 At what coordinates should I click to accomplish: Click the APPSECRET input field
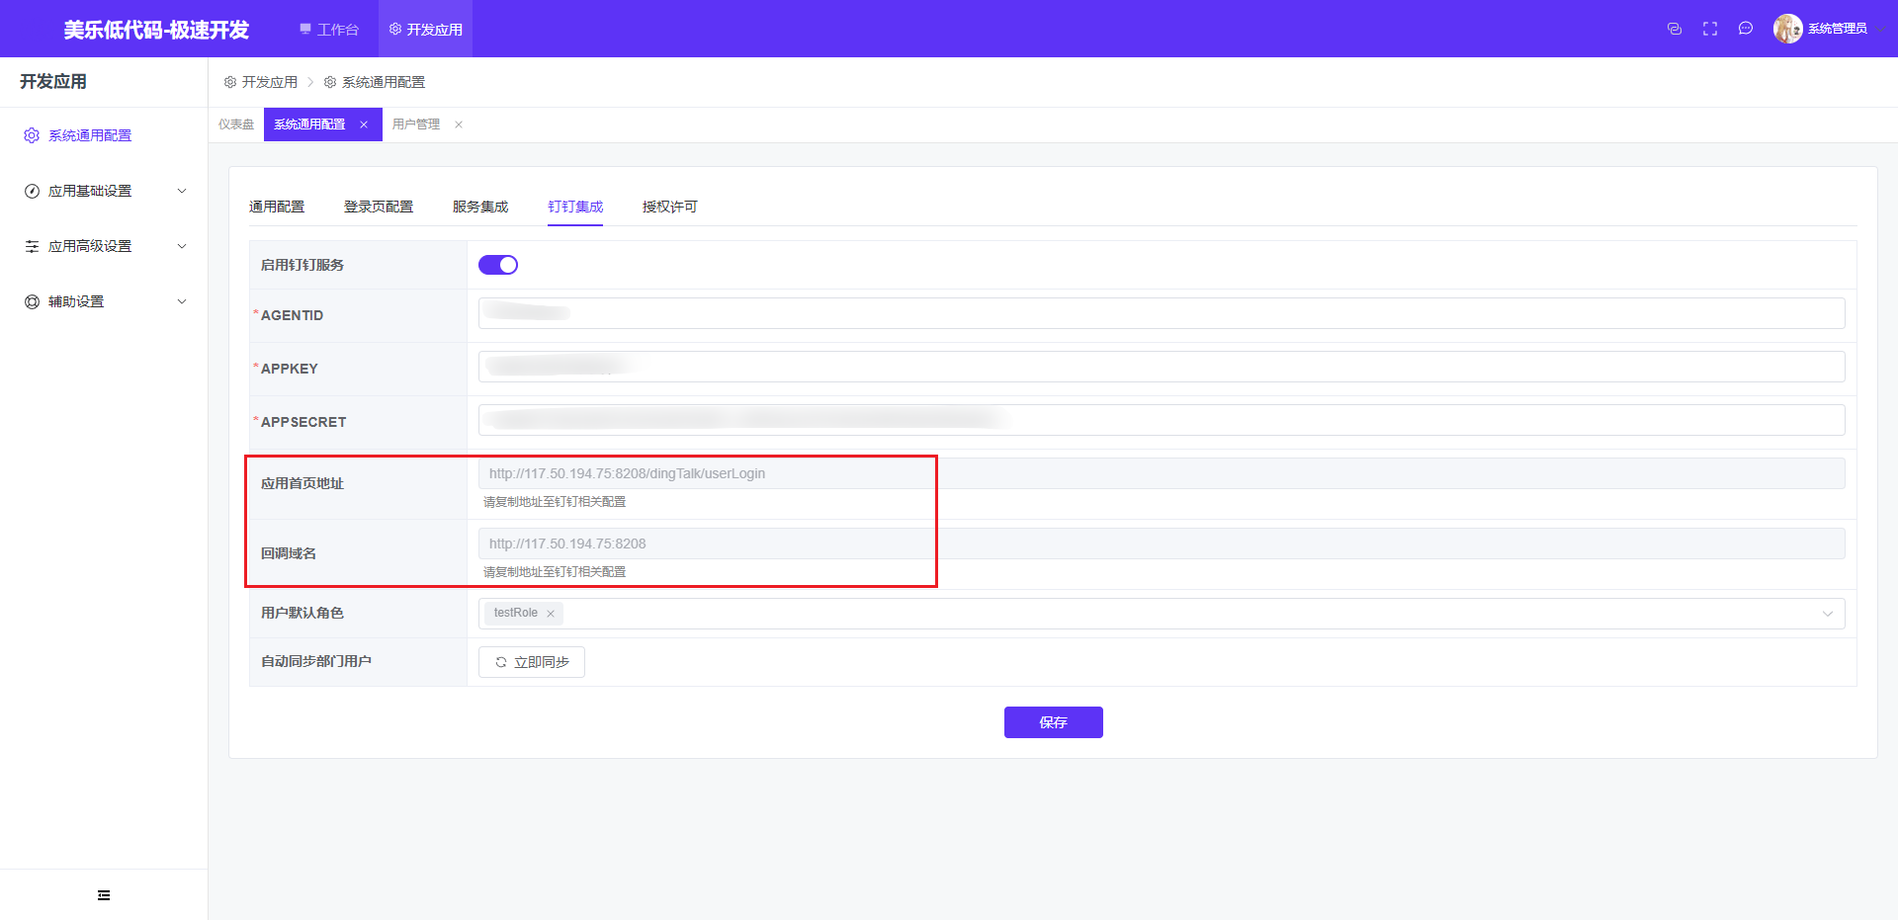(1162, 420)
